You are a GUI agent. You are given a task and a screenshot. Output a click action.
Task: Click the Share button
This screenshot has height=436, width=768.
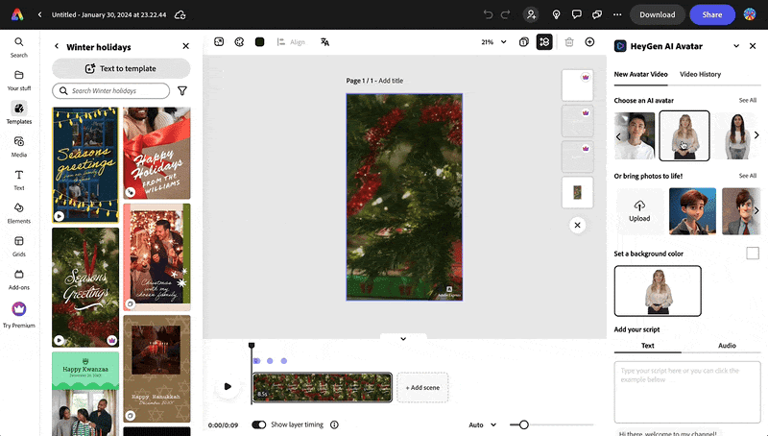[712, 14]
